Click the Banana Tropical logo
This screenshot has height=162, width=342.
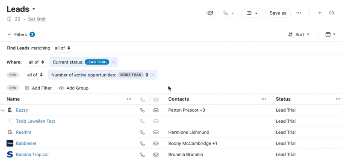coord(10,155)
